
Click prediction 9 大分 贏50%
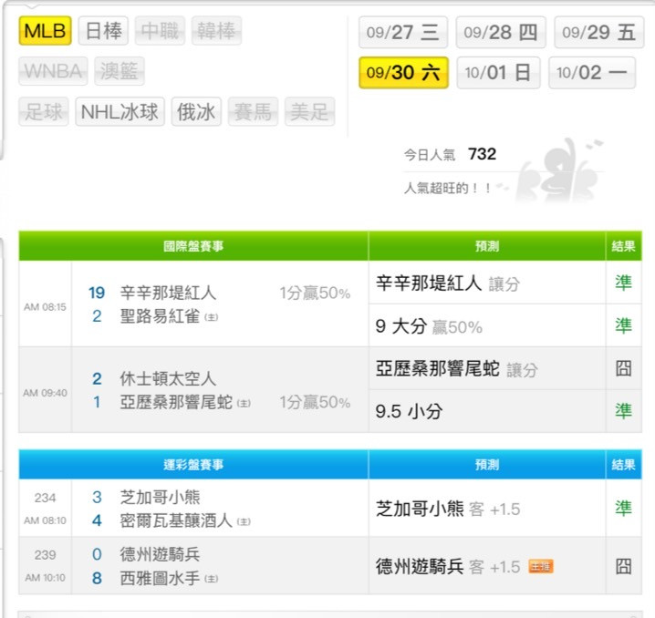(429, 326)
